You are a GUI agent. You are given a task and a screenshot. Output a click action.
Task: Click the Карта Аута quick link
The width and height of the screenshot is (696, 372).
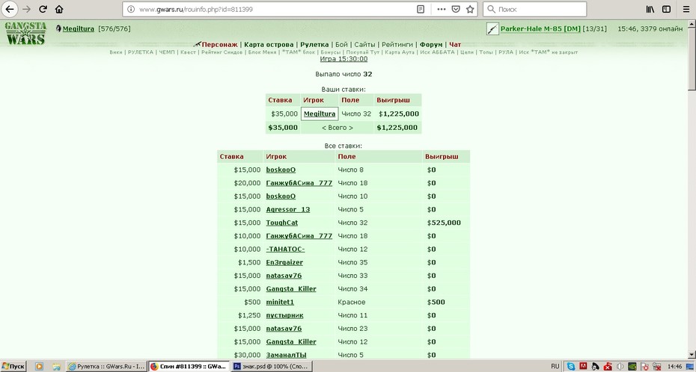tap(400, 52)
